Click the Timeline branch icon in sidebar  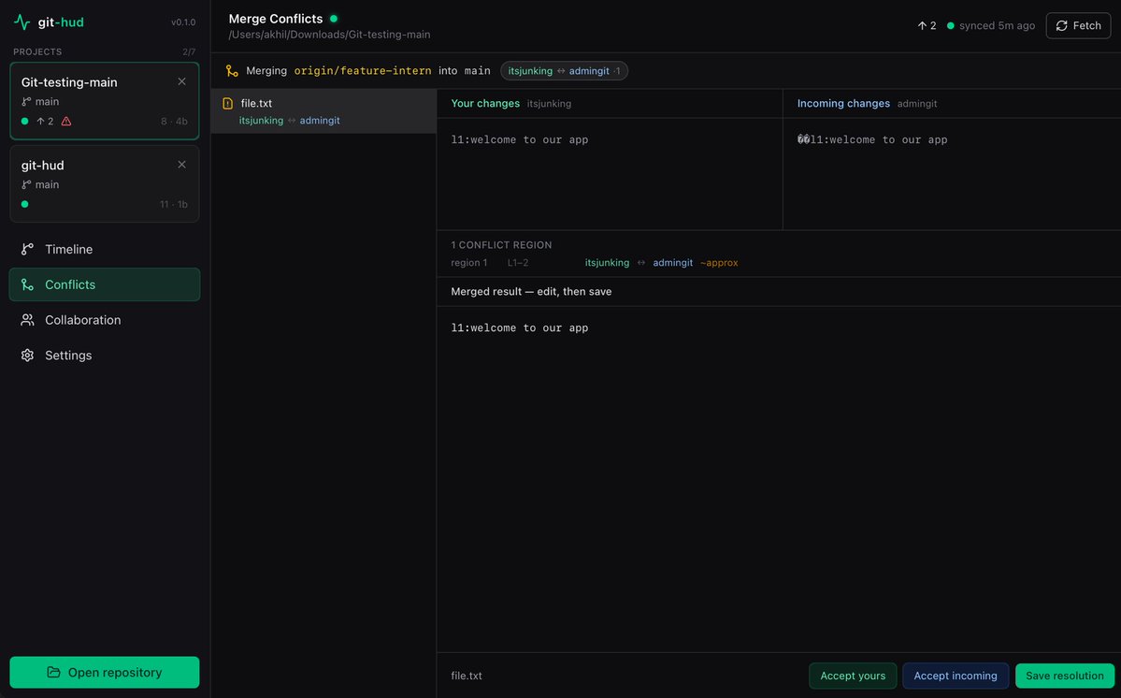coord(27,249)
